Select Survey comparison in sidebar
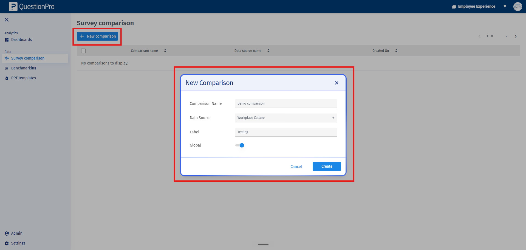The image size is (526, 250). (x=35, y=58)
